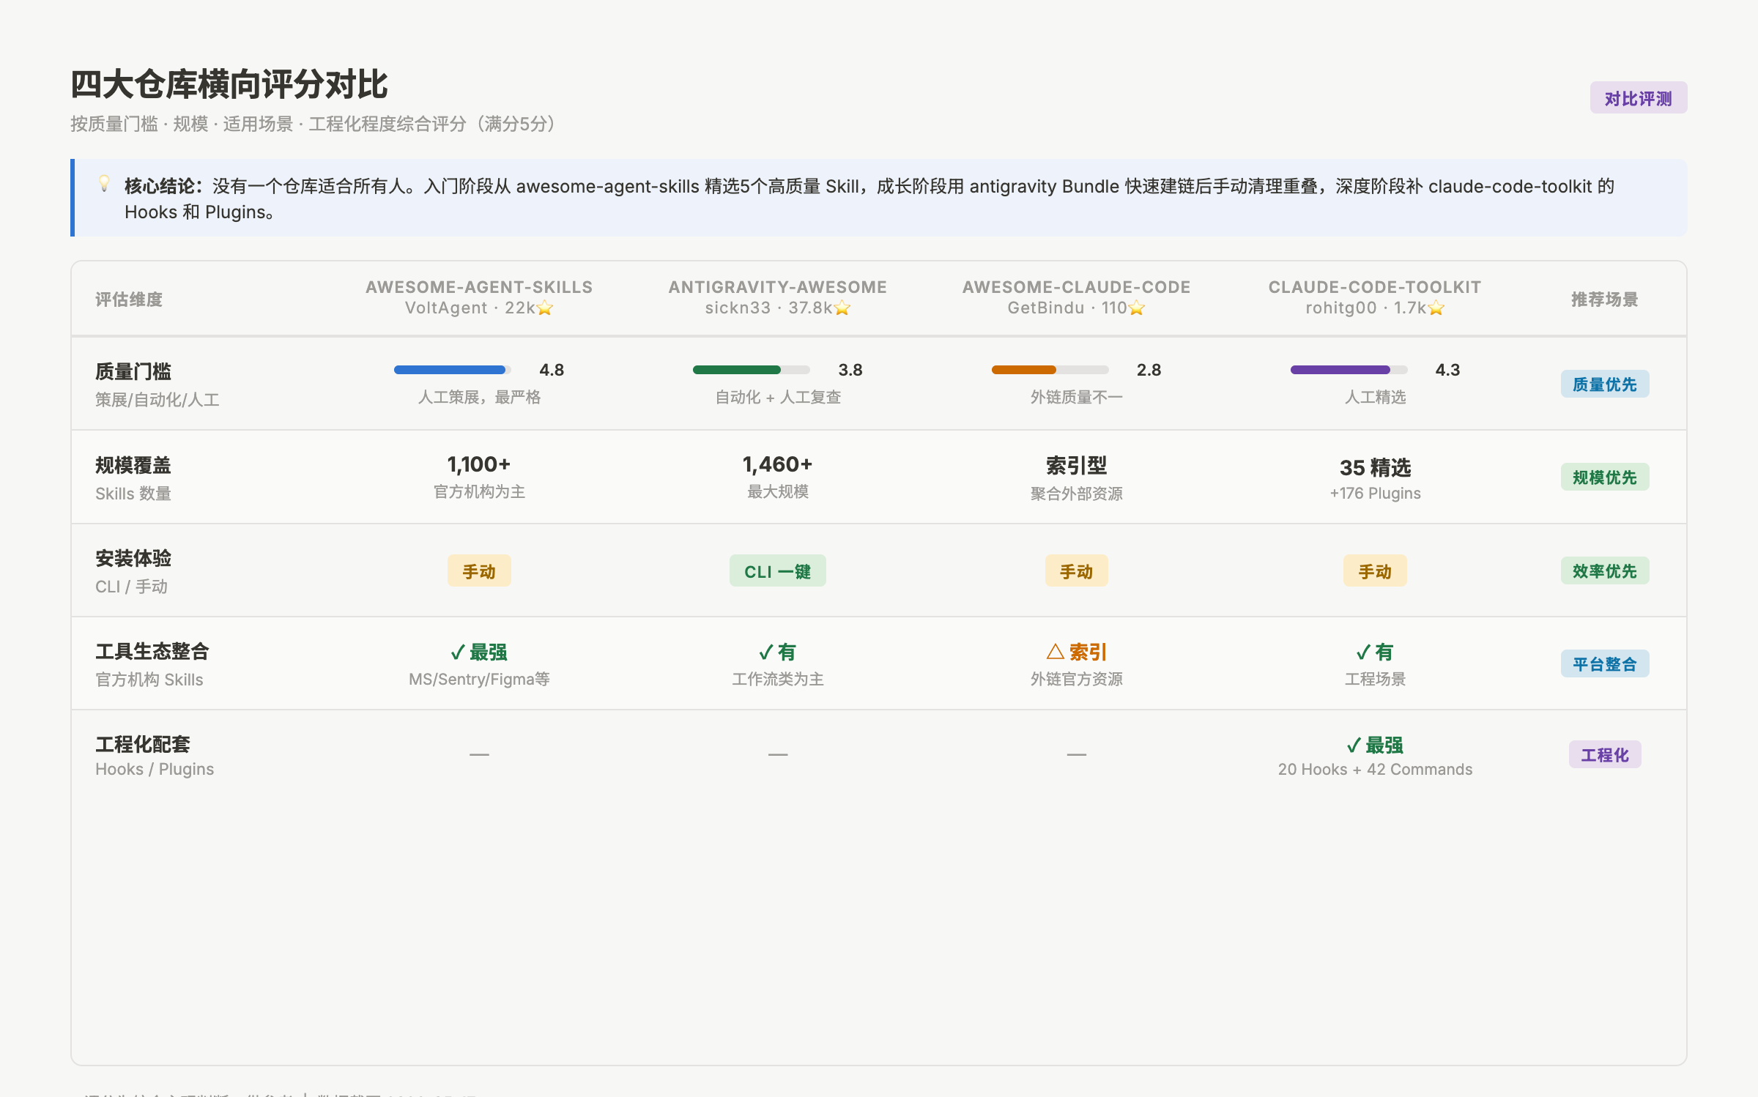Click the 工具生态整合 row label

coord(152,651)
